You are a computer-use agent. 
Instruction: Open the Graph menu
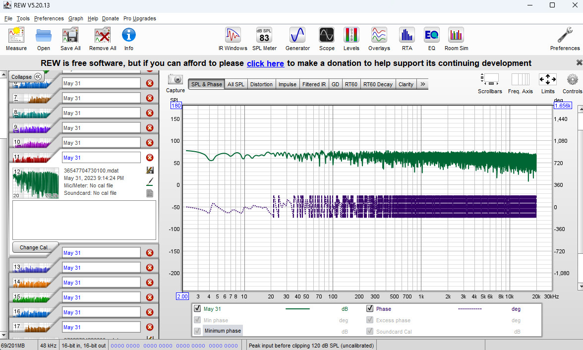point(75,19)
